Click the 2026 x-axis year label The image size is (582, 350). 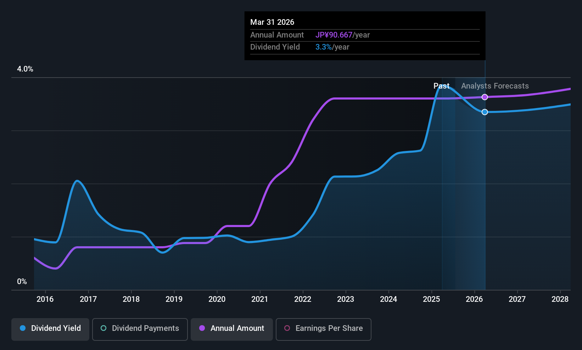tap(474, 299)
